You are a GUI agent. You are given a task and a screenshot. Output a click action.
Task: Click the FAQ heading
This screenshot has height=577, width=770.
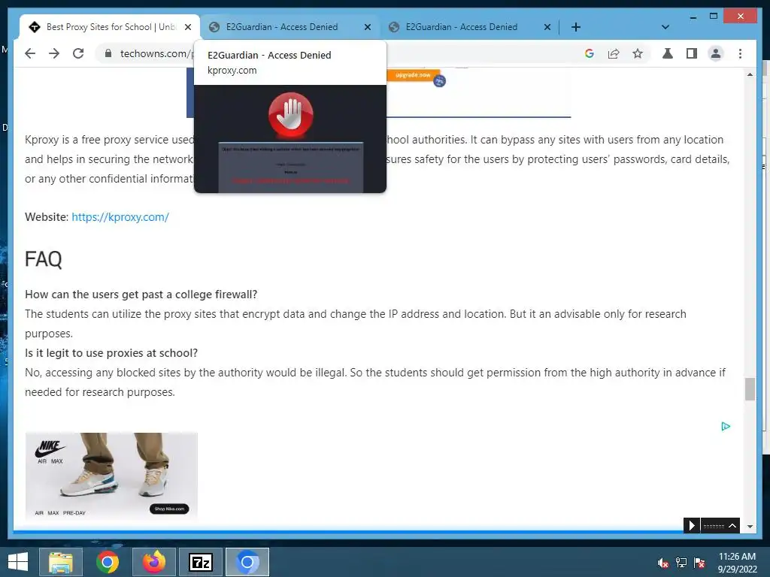pos(43,259)
